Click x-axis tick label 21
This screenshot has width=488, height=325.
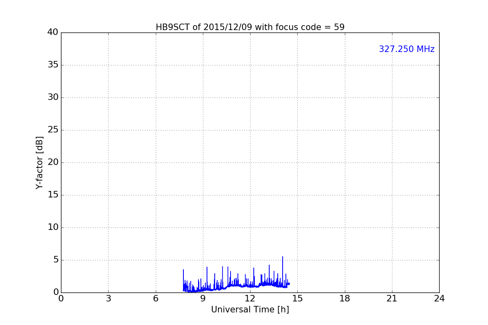coord(392,298)
